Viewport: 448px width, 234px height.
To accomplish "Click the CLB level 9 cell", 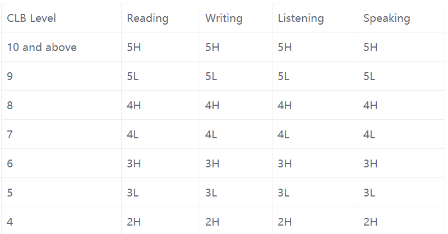I will click(x=10, y=77).
